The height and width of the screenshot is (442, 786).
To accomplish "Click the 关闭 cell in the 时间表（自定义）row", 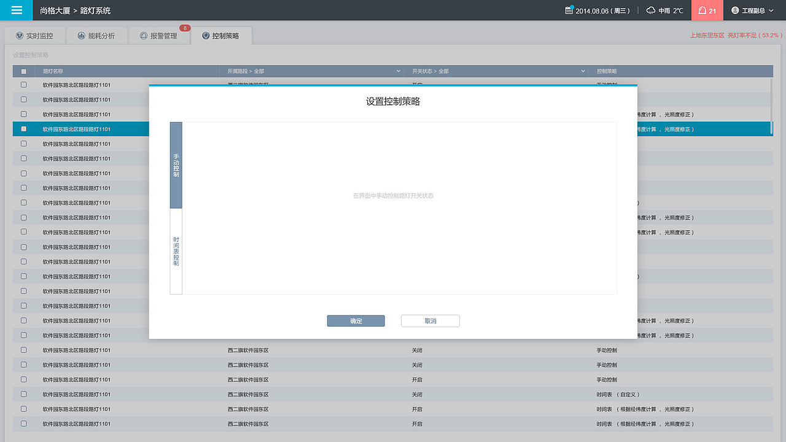I will (417, 394).
